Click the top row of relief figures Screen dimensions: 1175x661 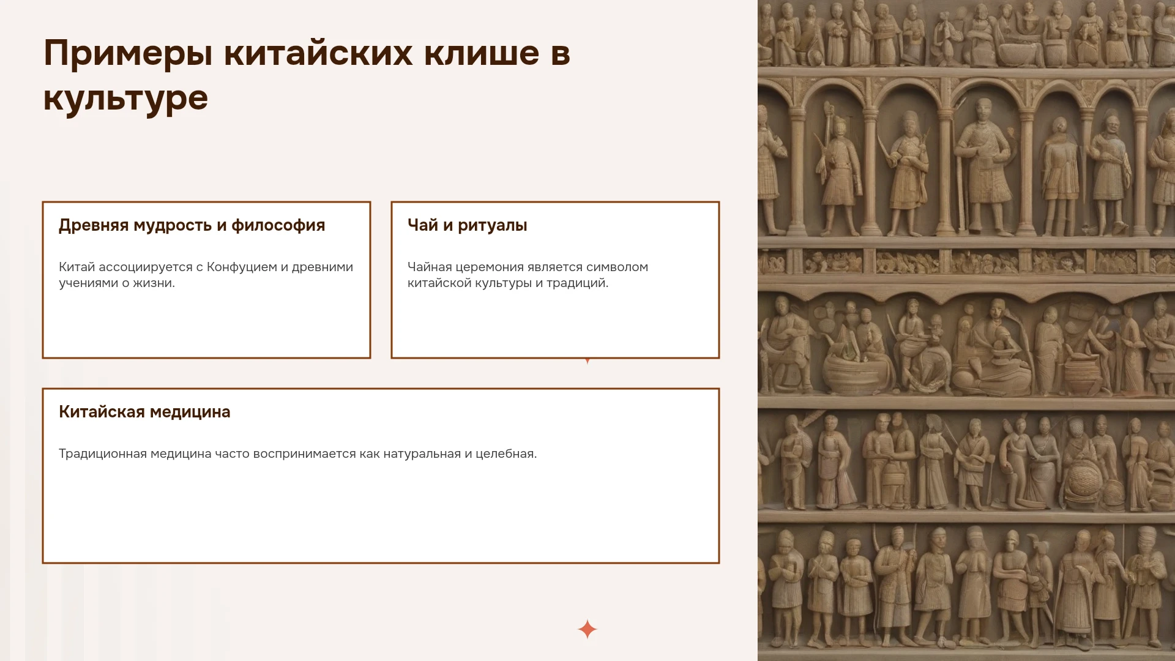(x=966, y=34)
